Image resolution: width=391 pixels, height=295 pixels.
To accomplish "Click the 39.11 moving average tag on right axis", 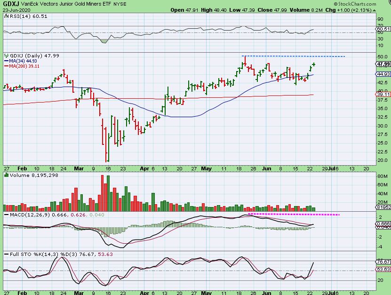I will (x=383, y=94).
